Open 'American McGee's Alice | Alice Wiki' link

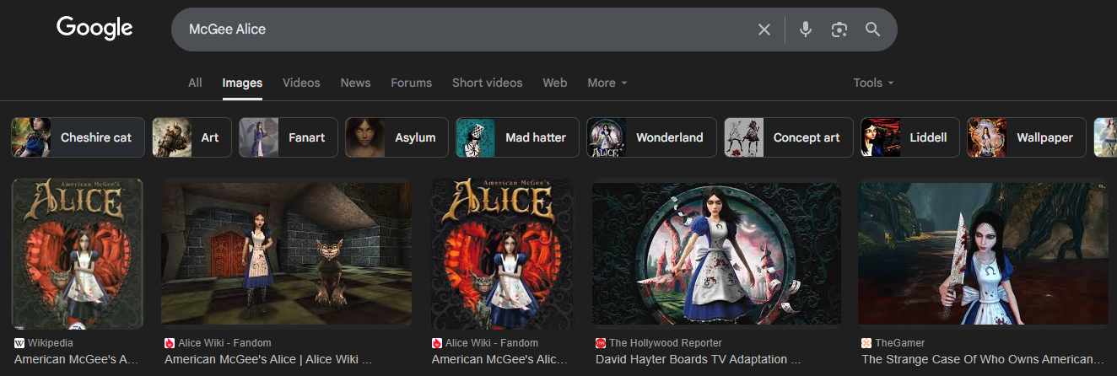click(x=268, y=359)
